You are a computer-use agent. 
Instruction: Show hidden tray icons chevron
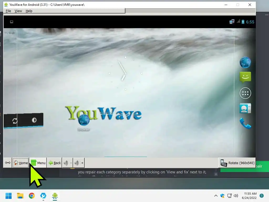(x=216, y=196)
